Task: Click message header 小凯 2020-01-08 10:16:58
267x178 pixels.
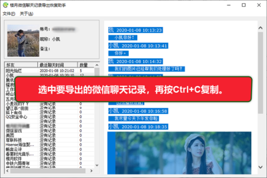Action: (x=138, y=111)
